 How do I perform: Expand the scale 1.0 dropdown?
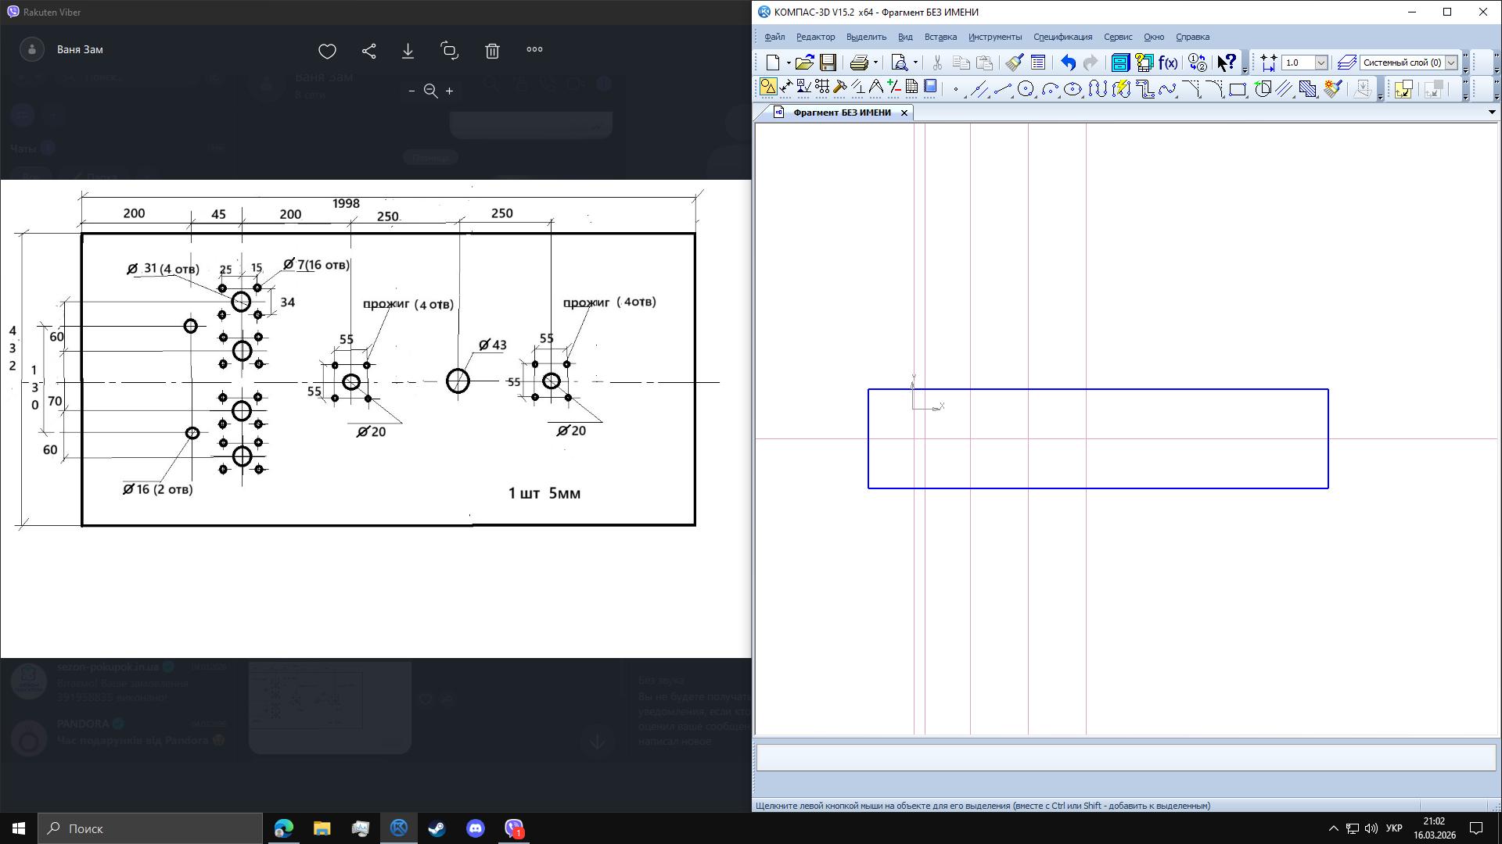coord(1321,63)
